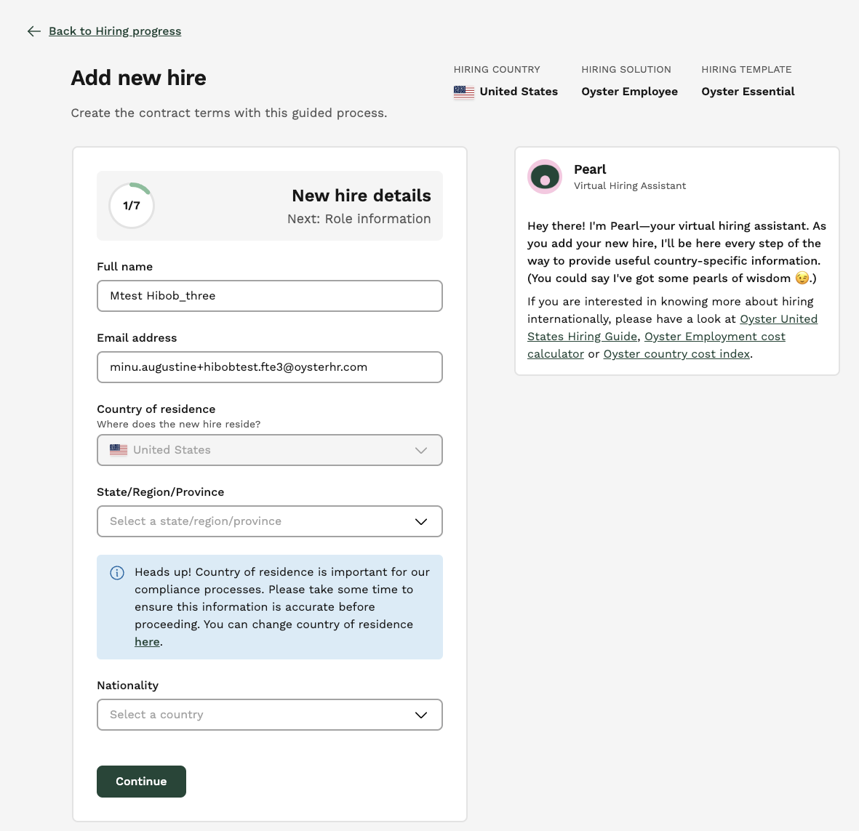
Task: Click Pearl's avatar icon
Action: [x=545, y=177]
